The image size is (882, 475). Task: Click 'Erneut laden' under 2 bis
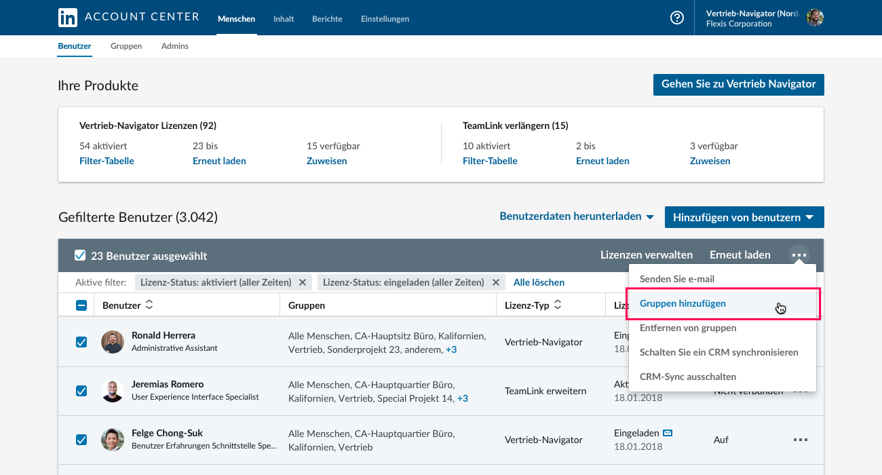(x=602, y=161)
